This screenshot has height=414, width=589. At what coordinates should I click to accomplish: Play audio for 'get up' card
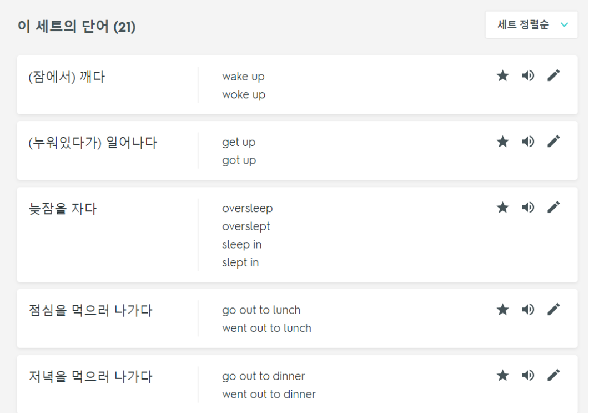tap(528, 142)
